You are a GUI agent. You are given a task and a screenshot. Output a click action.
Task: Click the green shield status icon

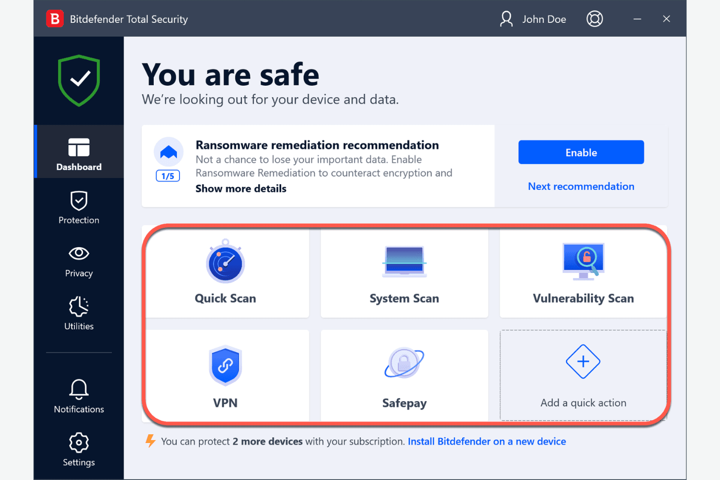tap(79, 80)
